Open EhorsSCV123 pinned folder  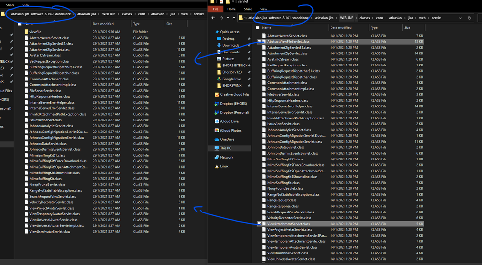click(232, 72)
